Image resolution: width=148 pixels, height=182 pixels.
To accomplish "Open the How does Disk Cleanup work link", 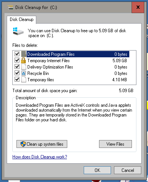I will tap(40, 157).
